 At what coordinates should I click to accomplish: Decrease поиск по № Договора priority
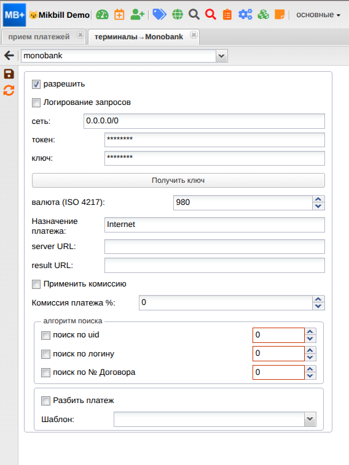coord(310,376)
